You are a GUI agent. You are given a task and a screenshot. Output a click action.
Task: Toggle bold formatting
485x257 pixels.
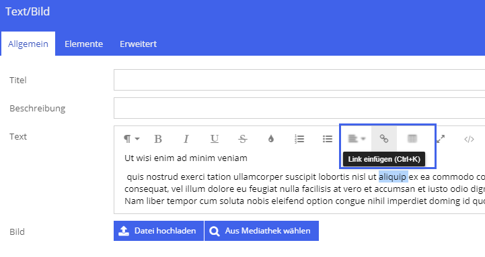coord(158,139)
